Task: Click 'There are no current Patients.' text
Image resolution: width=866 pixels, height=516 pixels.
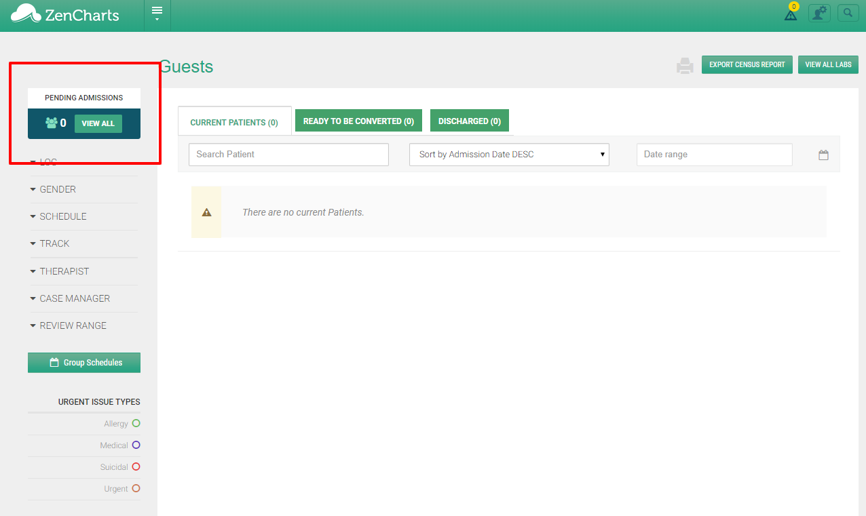Action: click(303, 212)
